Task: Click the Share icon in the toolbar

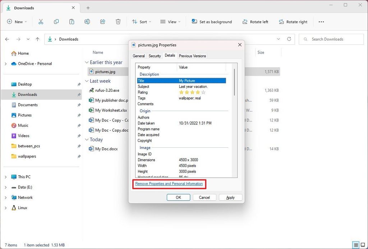Action: pos(102,22)
